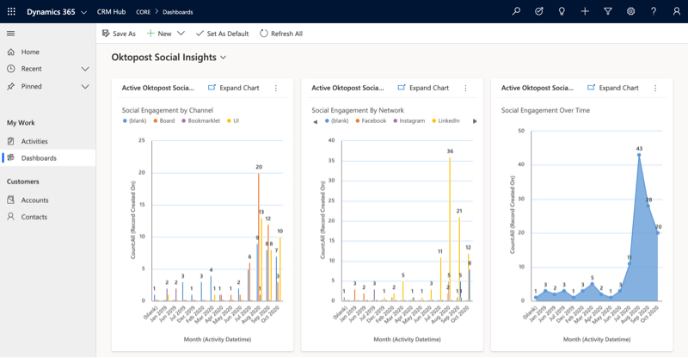
Task: Click the Pinned pin icon
Action: click(11, 87)
